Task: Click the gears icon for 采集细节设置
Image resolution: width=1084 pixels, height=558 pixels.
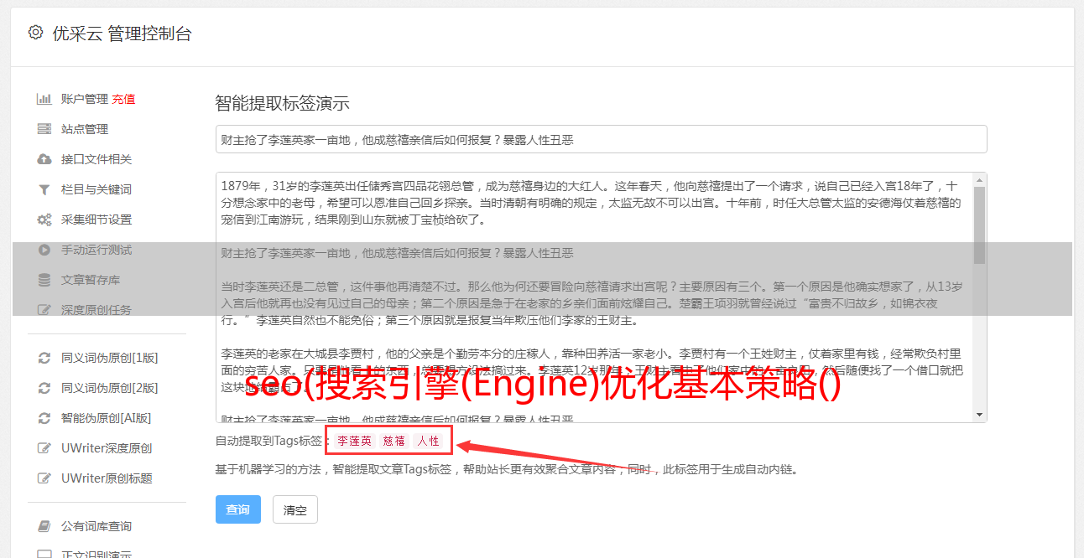Action: tap(44, 220)
